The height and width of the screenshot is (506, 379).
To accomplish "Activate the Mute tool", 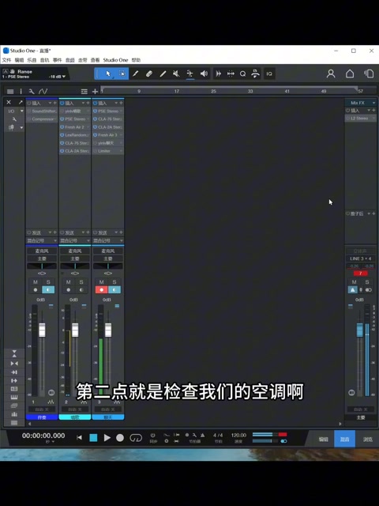I will click(x=176, y=74).
